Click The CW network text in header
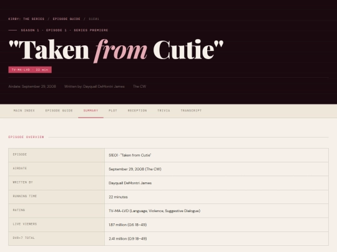 pyautogui.click(x=140, y=86)
